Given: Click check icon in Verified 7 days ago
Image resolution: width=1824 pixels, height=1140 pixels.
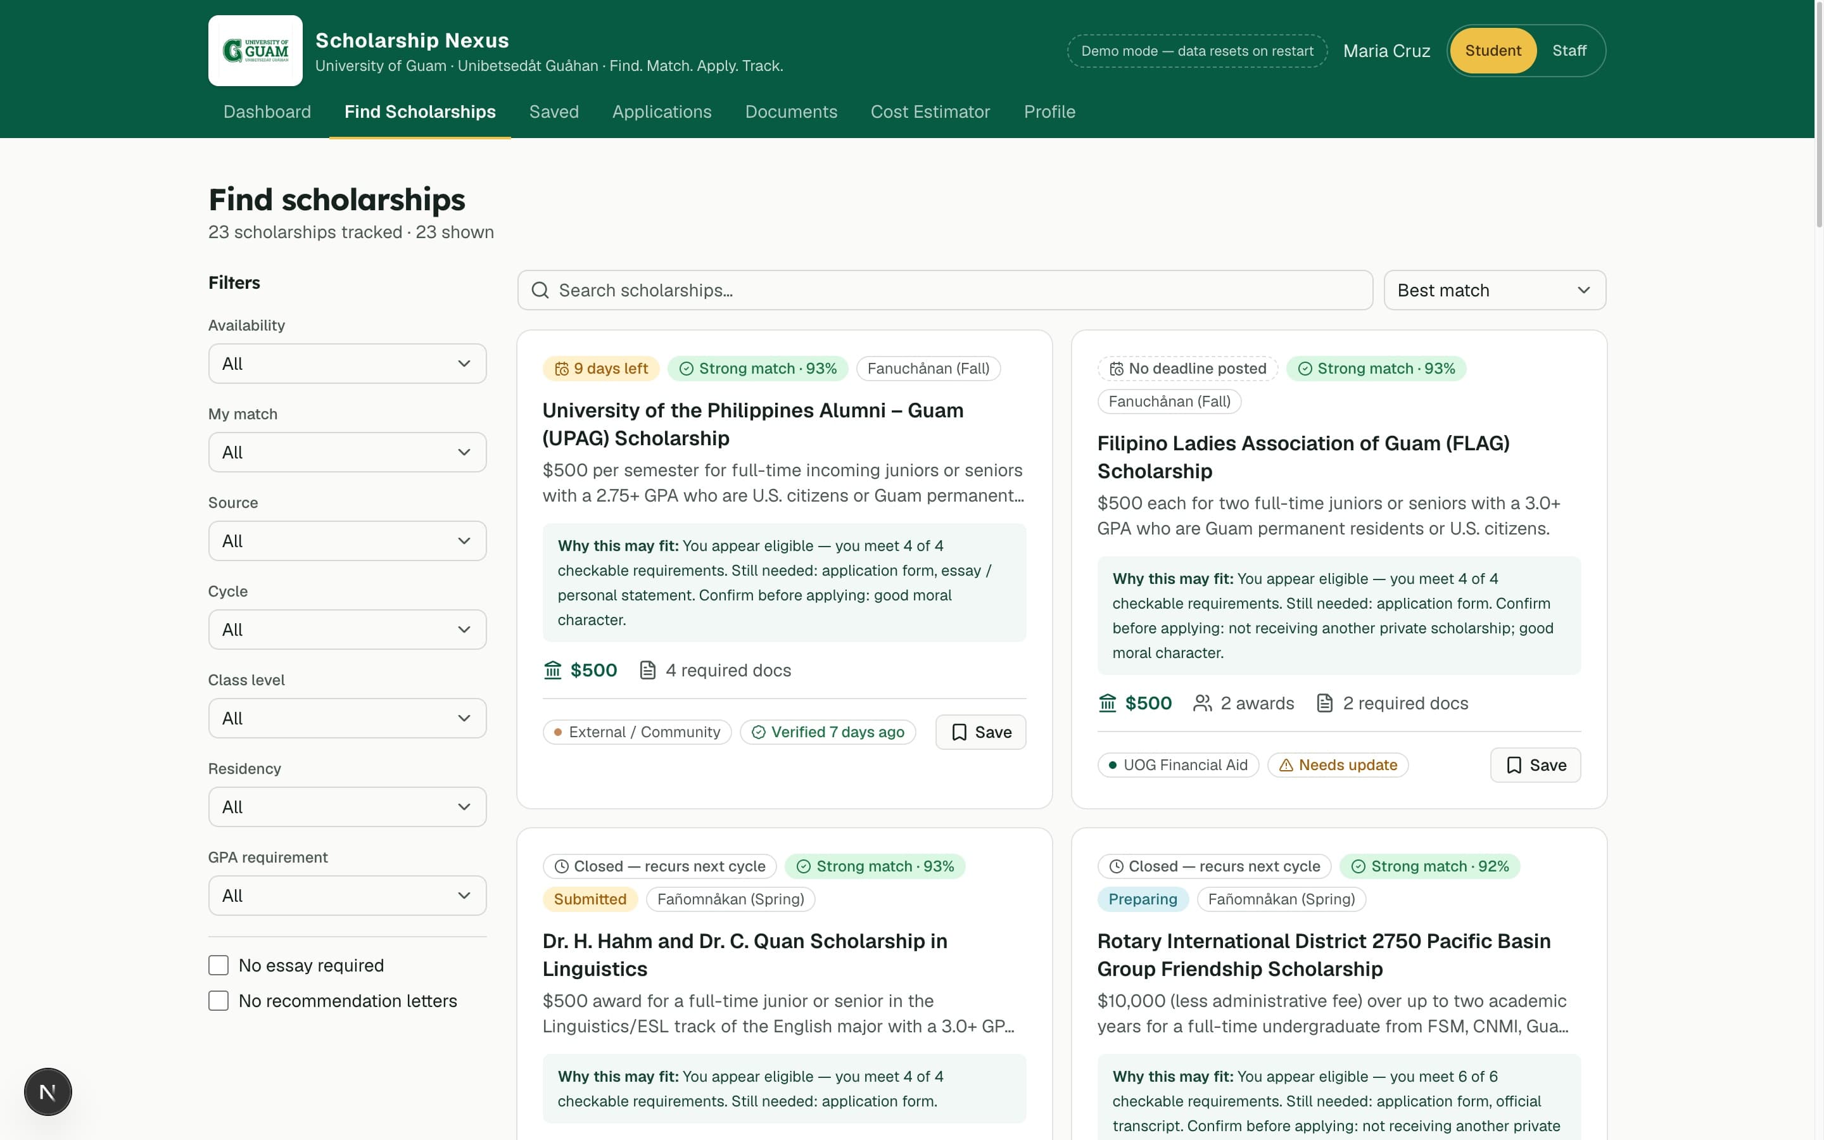Looking at the screenshot, I should 758,732.
